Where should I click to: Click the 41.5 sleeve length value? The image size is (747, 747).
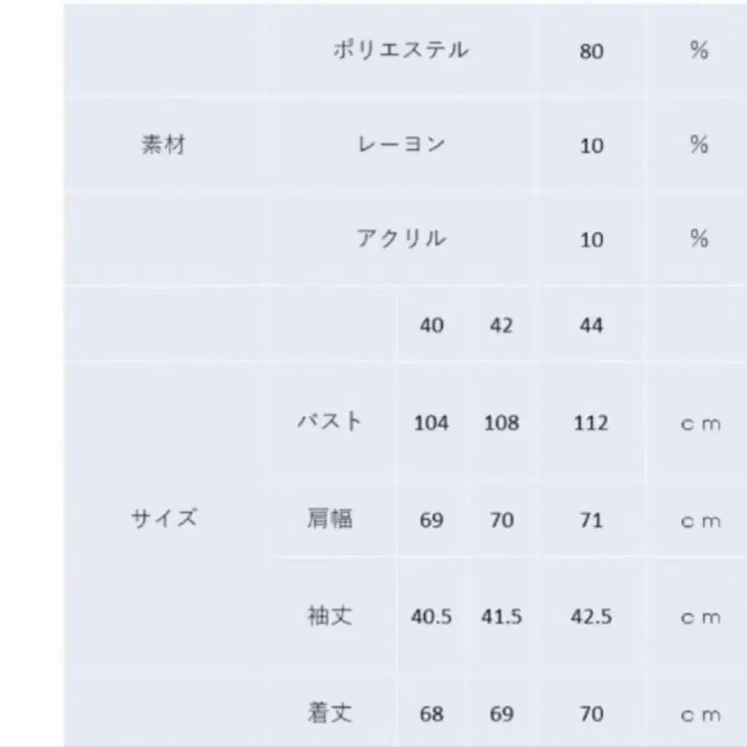(x=501, y=618)
